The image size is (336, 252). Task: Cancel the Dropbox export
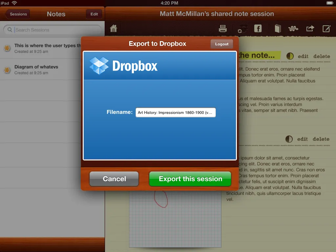point(114,179)
